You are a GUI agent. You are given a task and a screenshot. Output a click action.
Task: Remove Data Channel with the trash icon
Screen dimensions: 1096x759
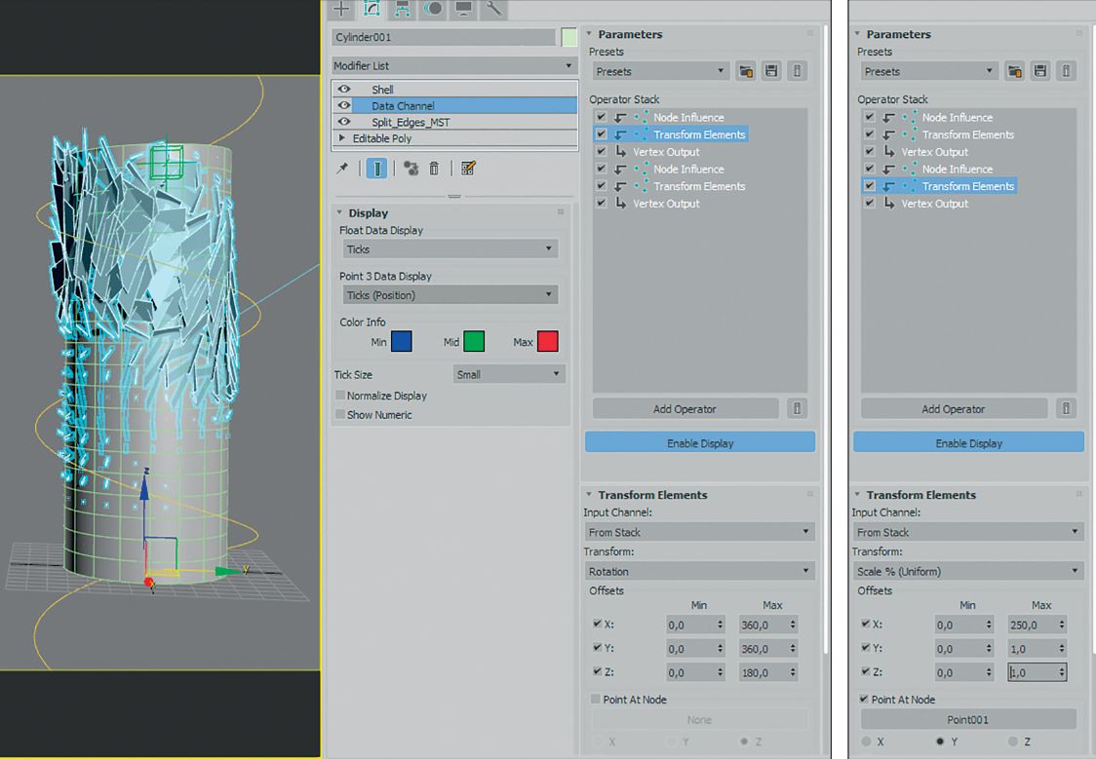tap(435, 168)
